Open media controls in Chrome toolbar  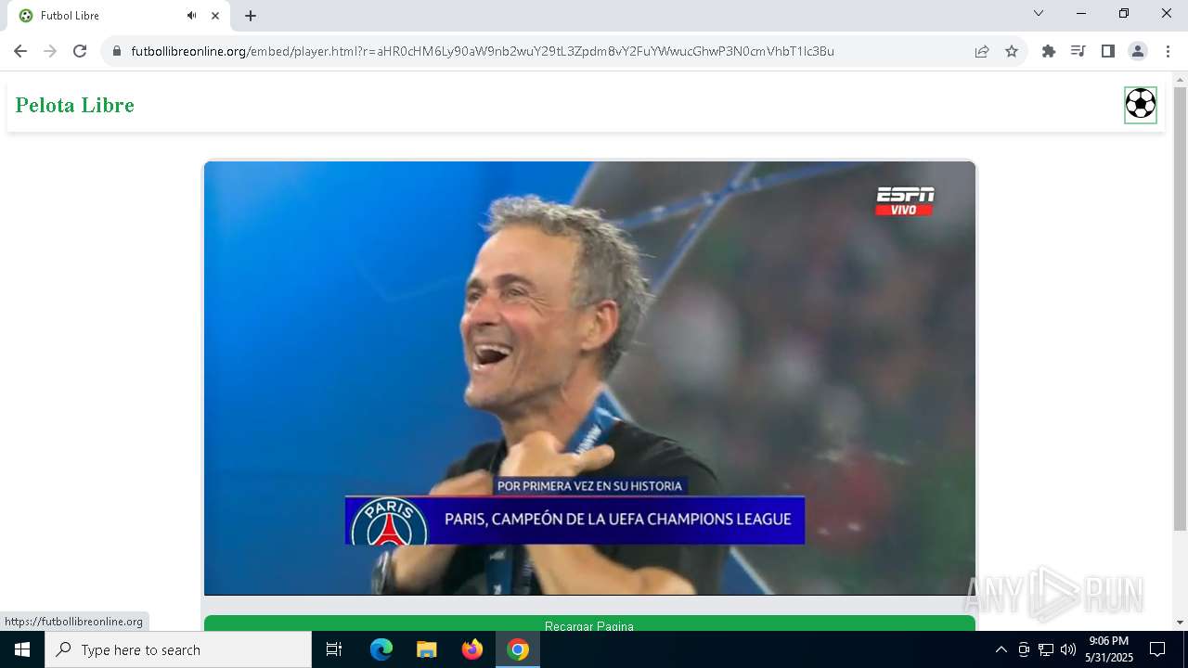[1078, 52]
